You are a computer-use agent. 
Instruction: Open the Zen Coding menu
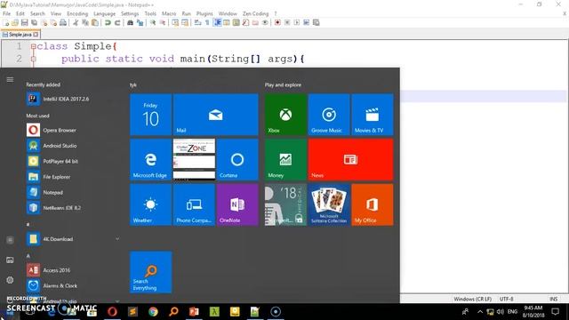pos(256,13)
